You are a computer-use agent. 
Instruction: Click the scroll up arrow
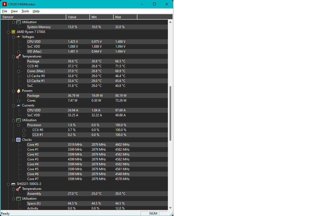(170, 22)
